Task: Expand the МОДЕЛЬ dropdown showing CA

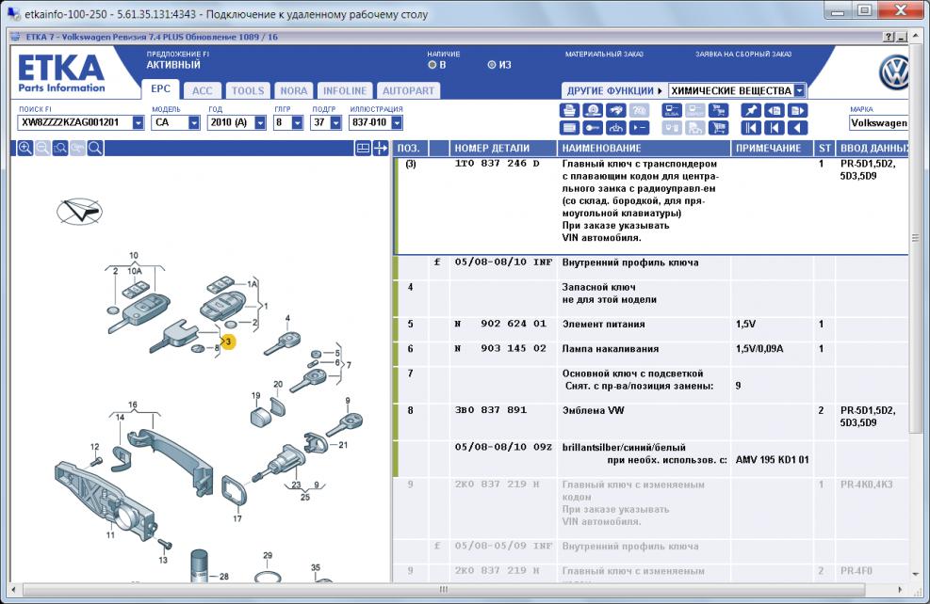Action: coord(194,122)
